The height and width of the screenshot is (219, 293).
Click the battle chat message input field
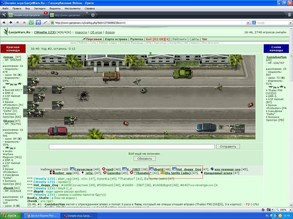tap(132, 147)
